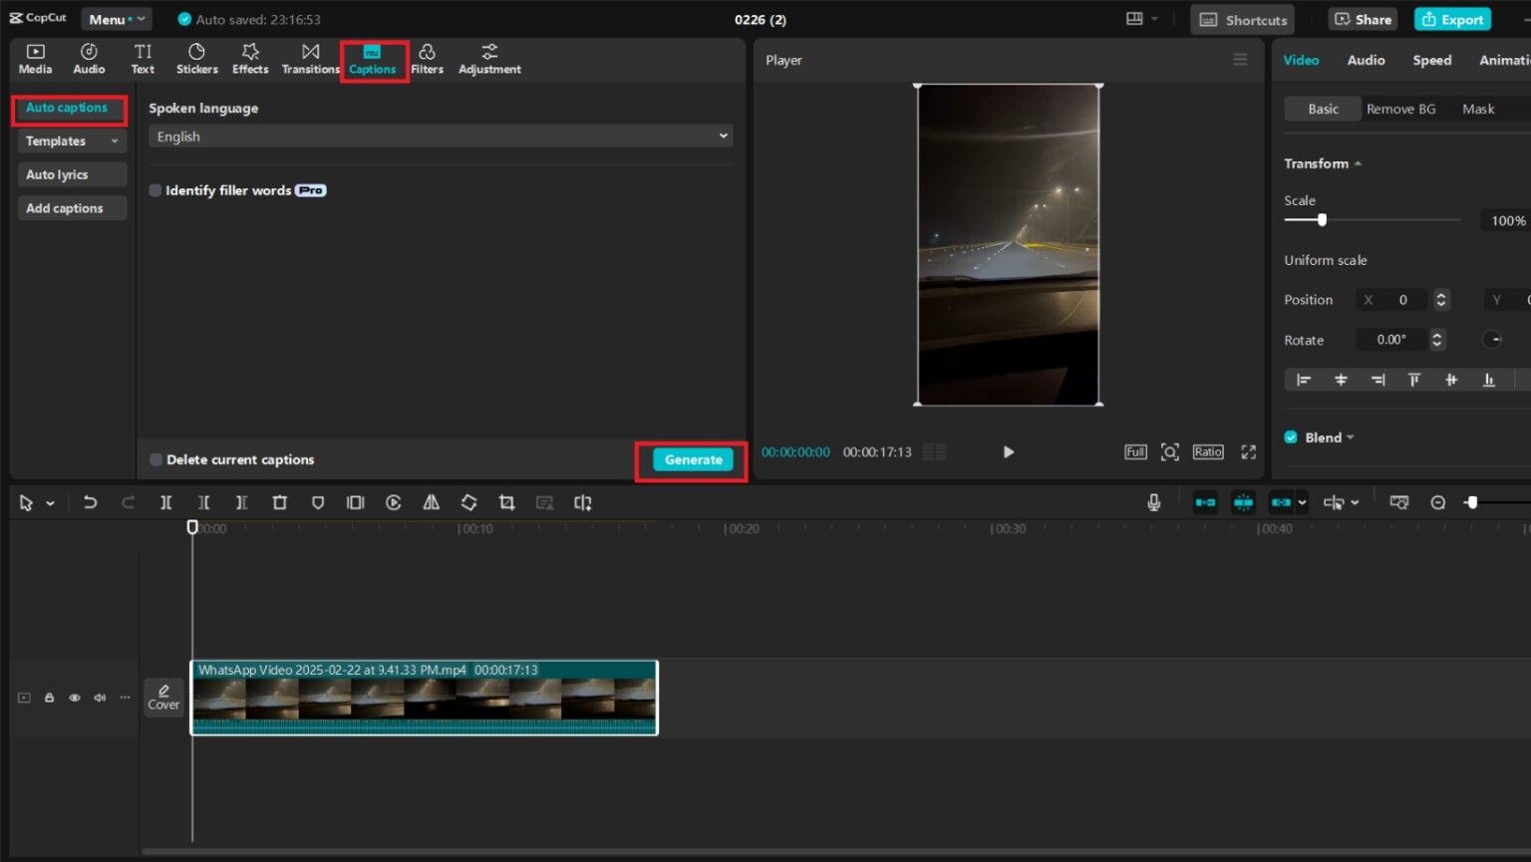The image size is (1531, 862).
Task: Toggle the track visibility eye icon
Action: pos(75,698)
